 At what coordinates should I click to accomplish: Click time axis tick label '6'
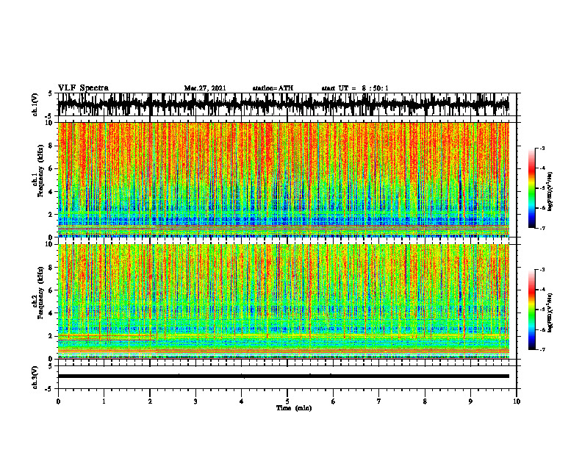click(x=334, y=401)
